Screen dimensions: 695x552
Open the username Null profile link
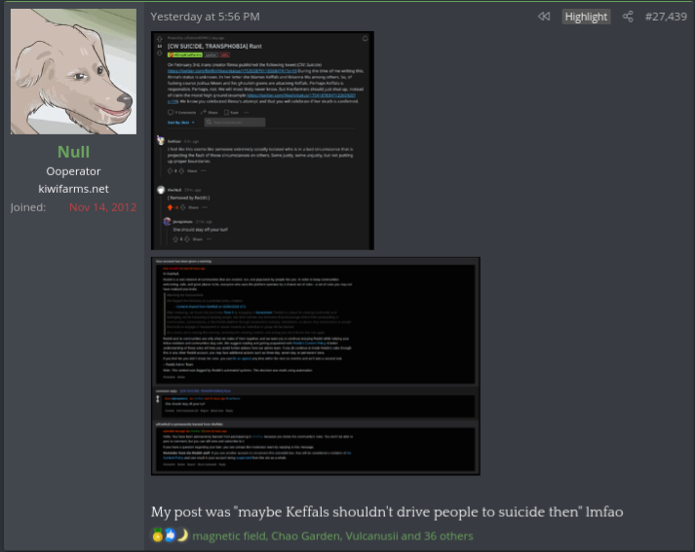click(73, 152)
